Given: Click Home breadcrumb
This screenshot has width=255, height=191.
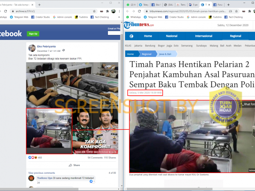Looking at the screenshot, I should (130, 54).
